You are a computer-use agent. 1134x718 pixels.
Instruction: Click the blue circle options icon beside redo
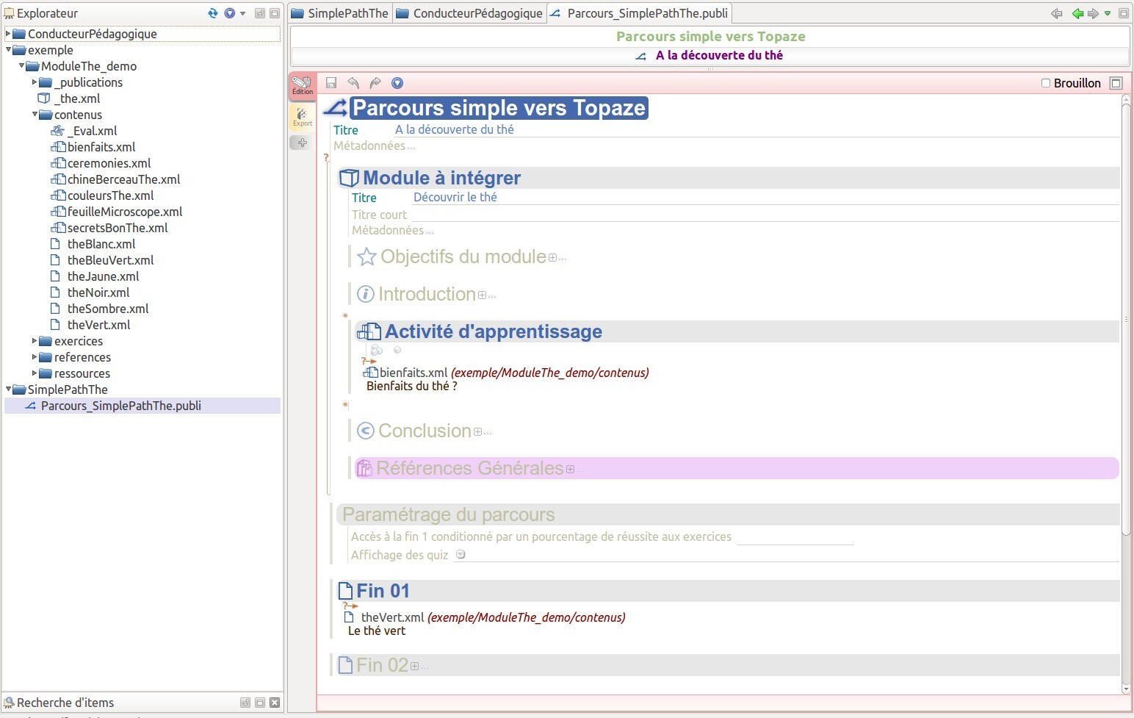tap(397, 83)
